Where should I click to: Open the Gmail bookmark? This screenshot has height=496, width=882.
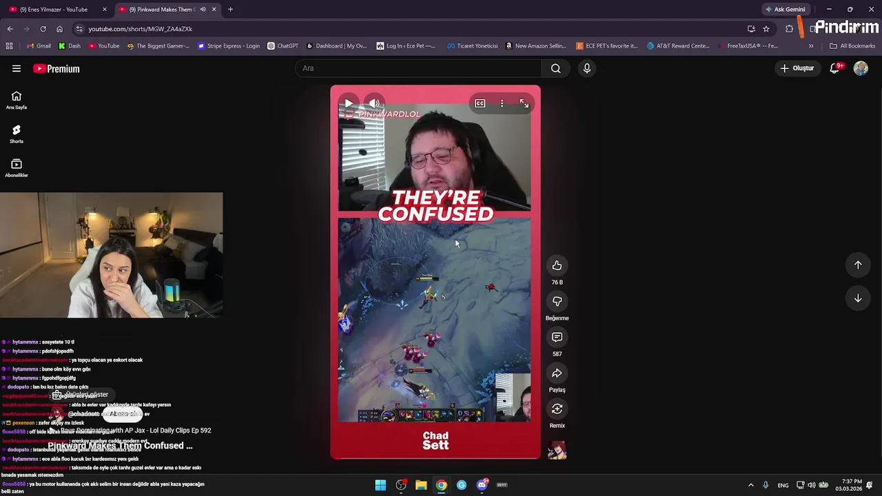point(39,46)
